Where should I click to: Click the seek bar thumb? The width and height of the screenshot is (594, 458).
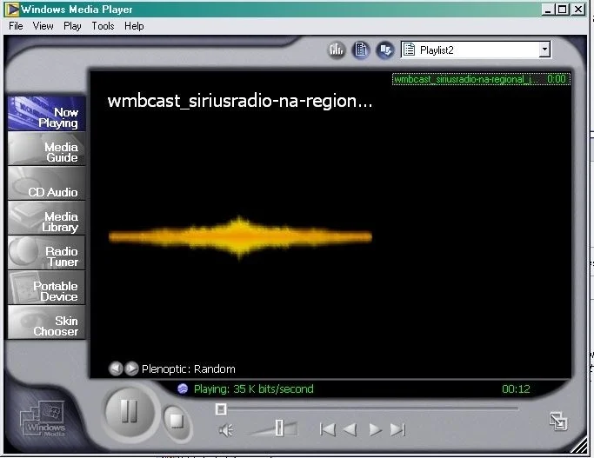tap(221, 409)
